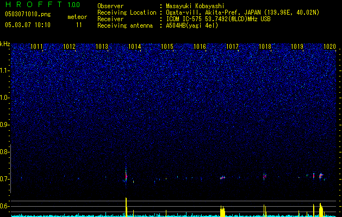
Task: Click the HROFFT 1.0.0 title text
Action: tap(42, 4)
